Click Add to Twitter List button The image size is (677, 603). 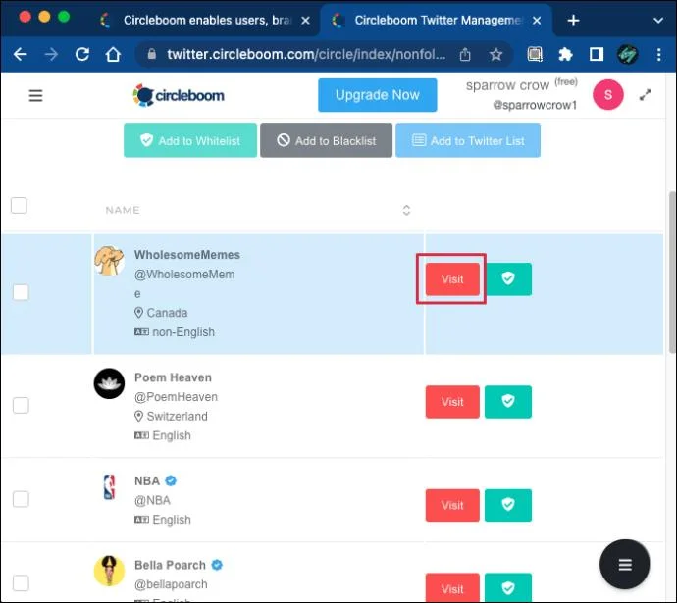(x=468, y=140)
